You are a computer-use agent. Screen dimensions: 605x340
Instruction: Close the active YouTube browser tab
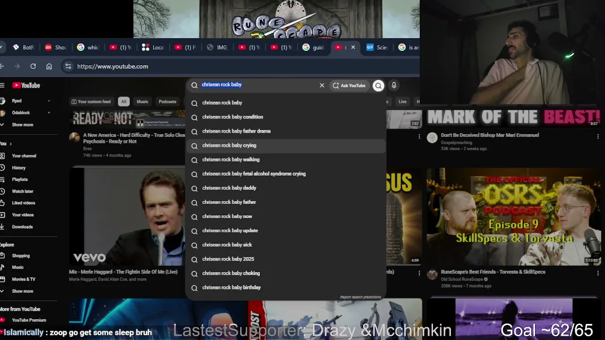coord(353,47)
